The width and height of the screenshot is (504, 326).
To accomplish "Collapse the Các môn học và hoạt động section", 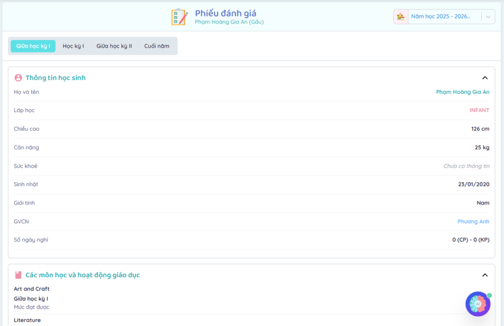I will (485, 275).
